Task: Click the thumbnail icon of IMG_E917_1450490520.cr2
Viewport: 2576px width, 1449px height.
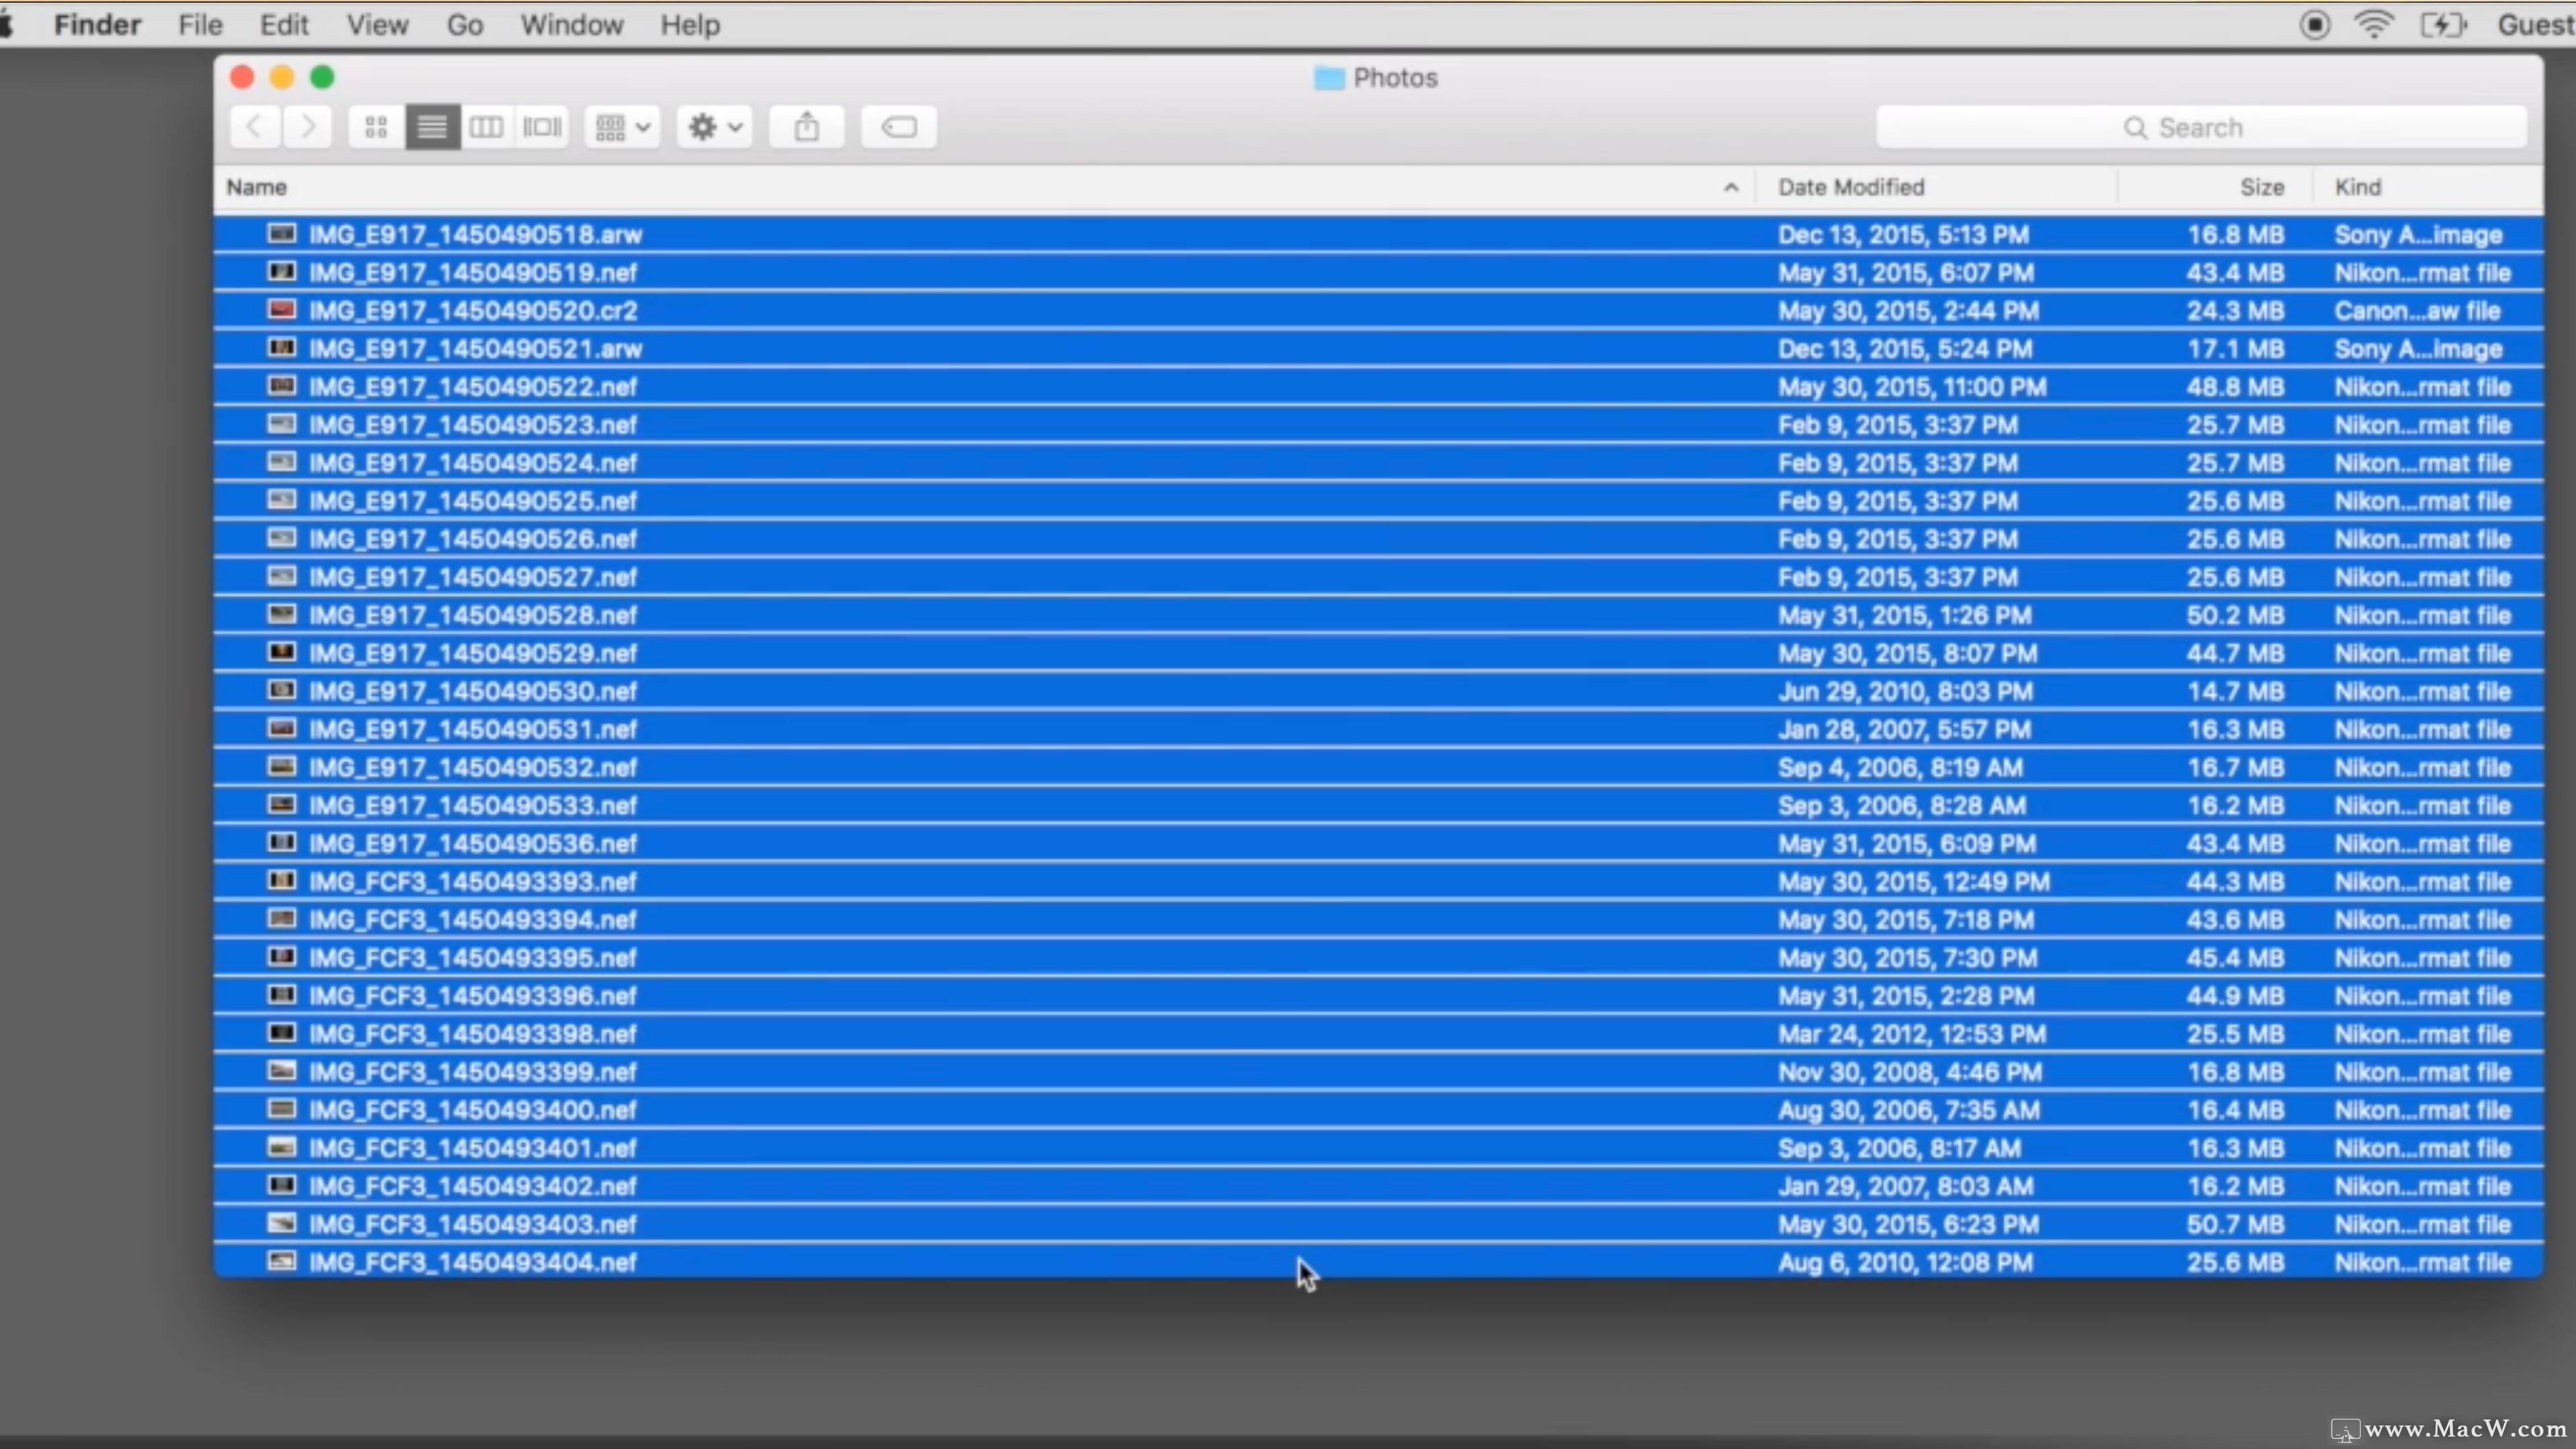Action: coord(282,310)
